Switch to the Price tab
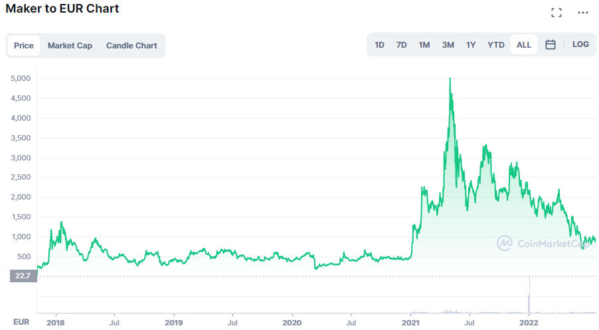This screenshot has width=599, height=330. [24, 46]
